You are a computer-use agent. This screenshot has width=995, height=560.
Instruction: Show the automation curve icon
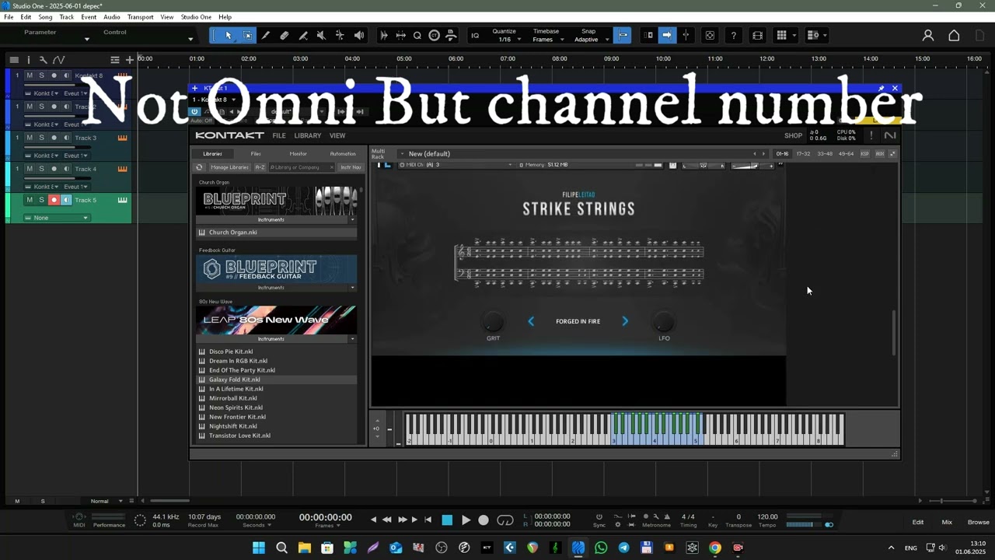click(x=58, y=60)
